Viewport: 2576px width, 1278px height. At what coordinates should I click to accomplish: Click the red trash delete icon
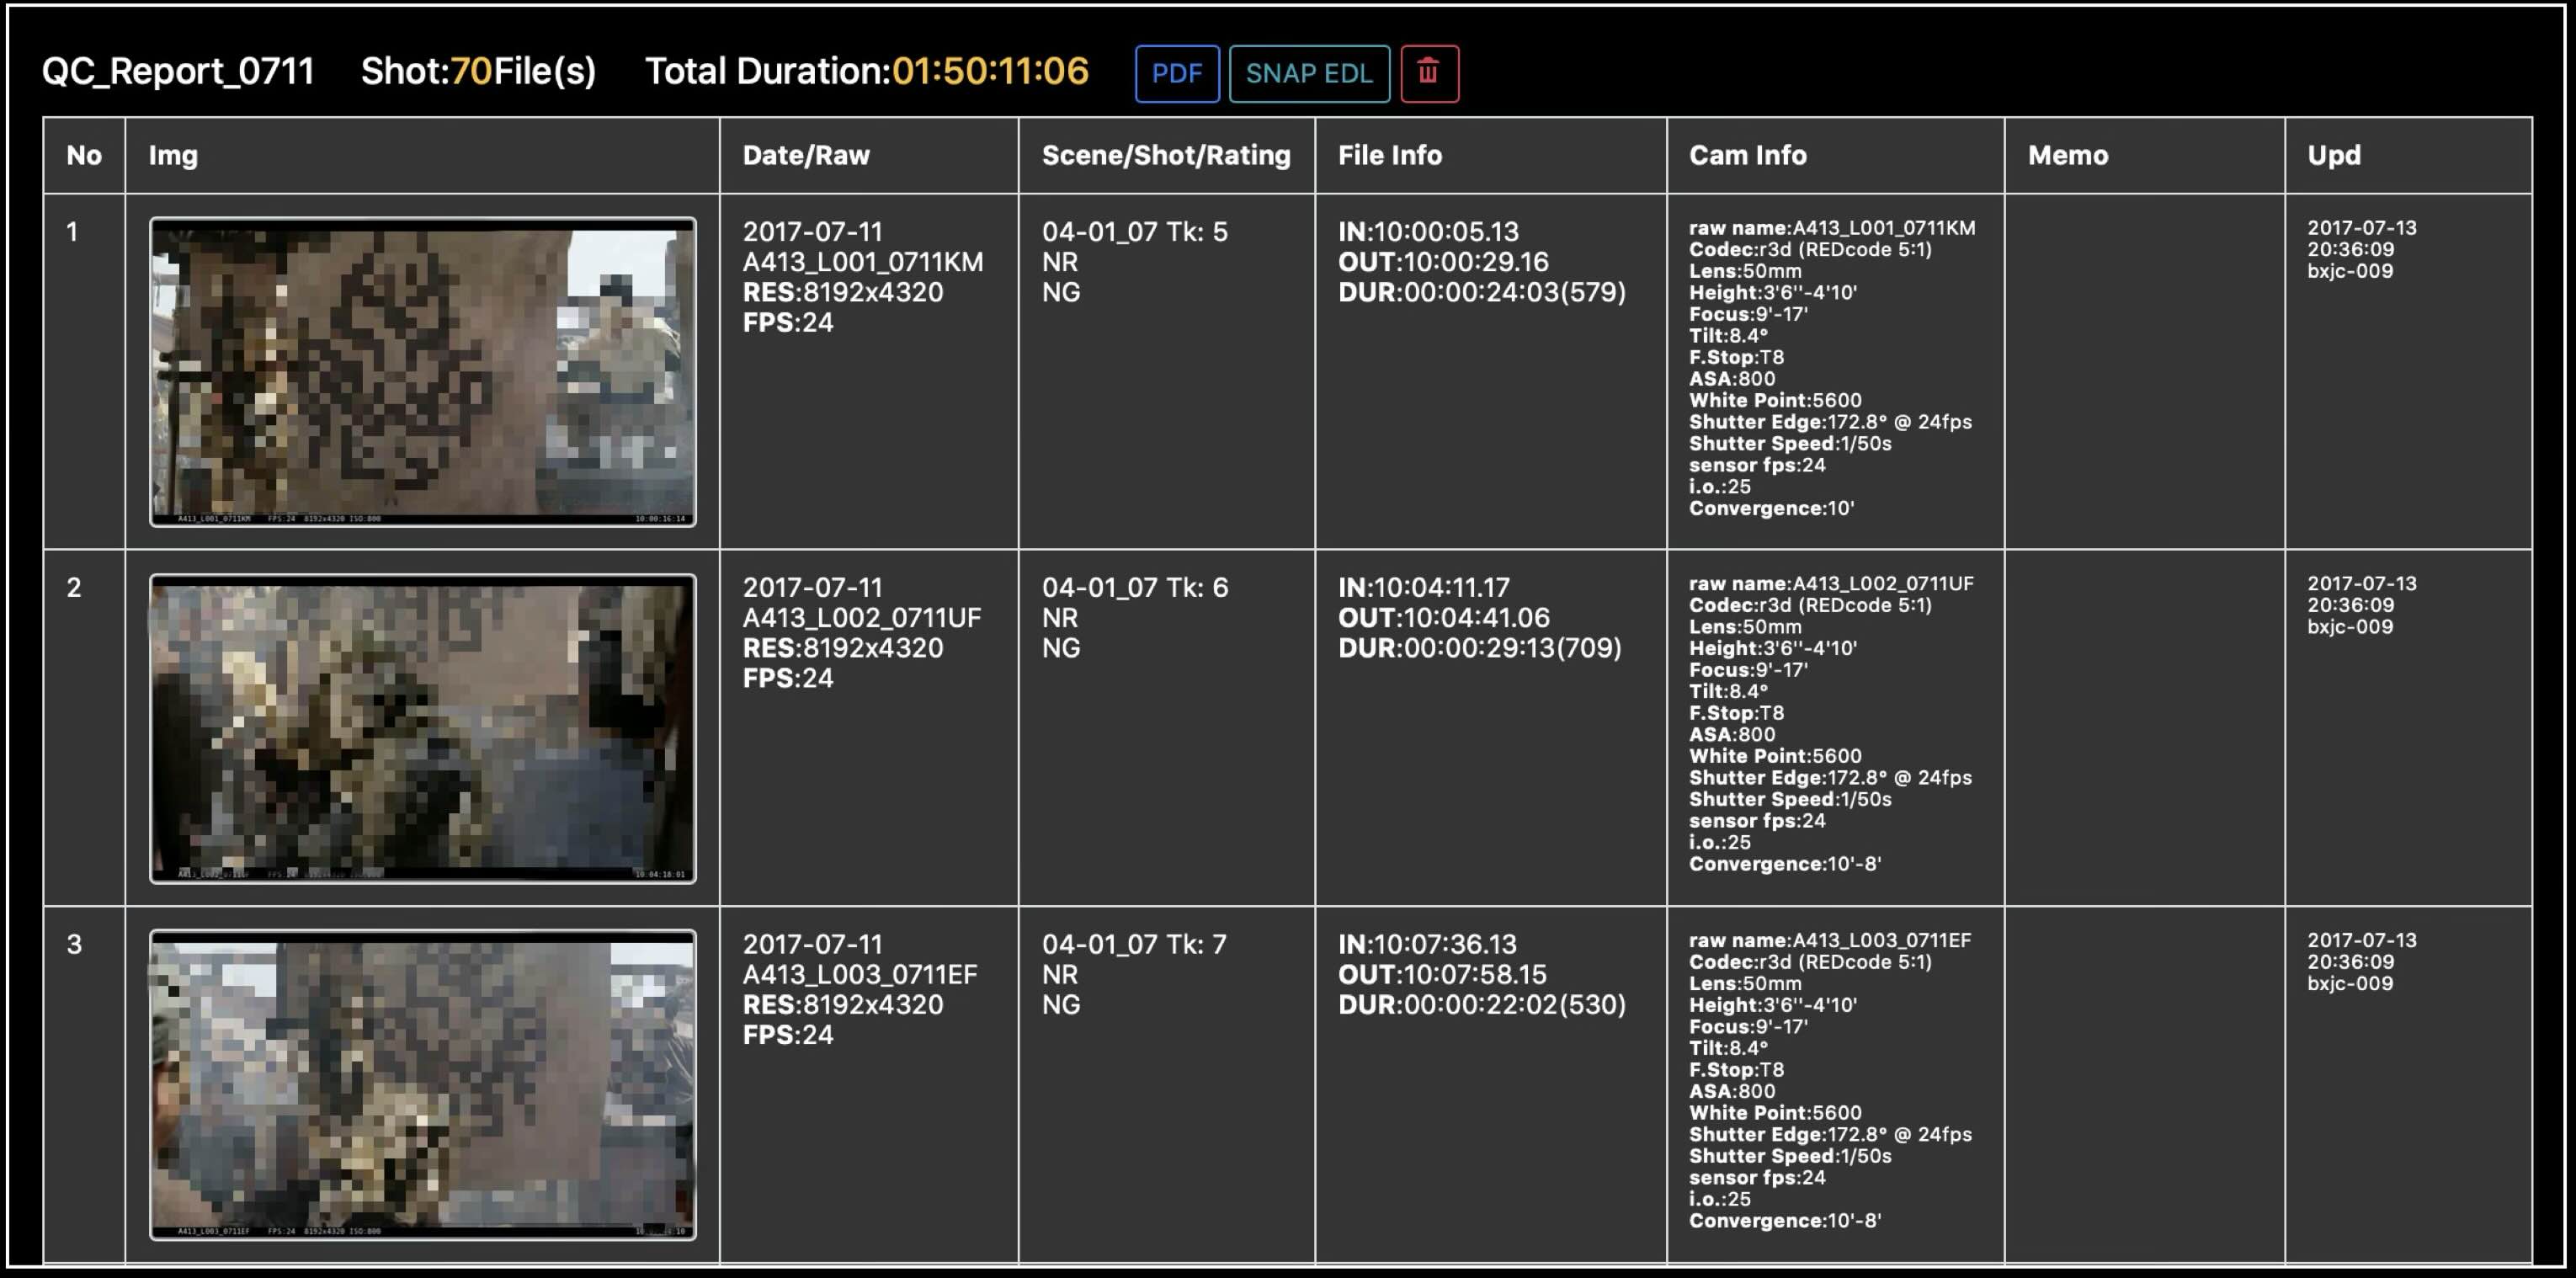[x=1428, y=73]
